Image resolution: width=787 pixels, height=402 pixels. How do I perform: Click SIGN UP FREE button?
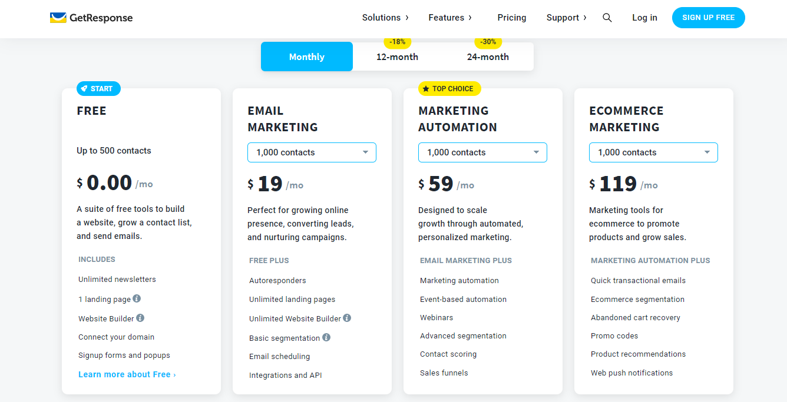tap(708, 18)
